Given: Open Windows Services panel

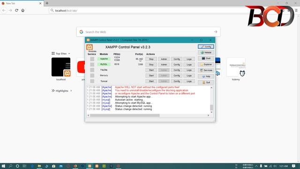Looking at the screenshot, I should click(x=206, y=70).
